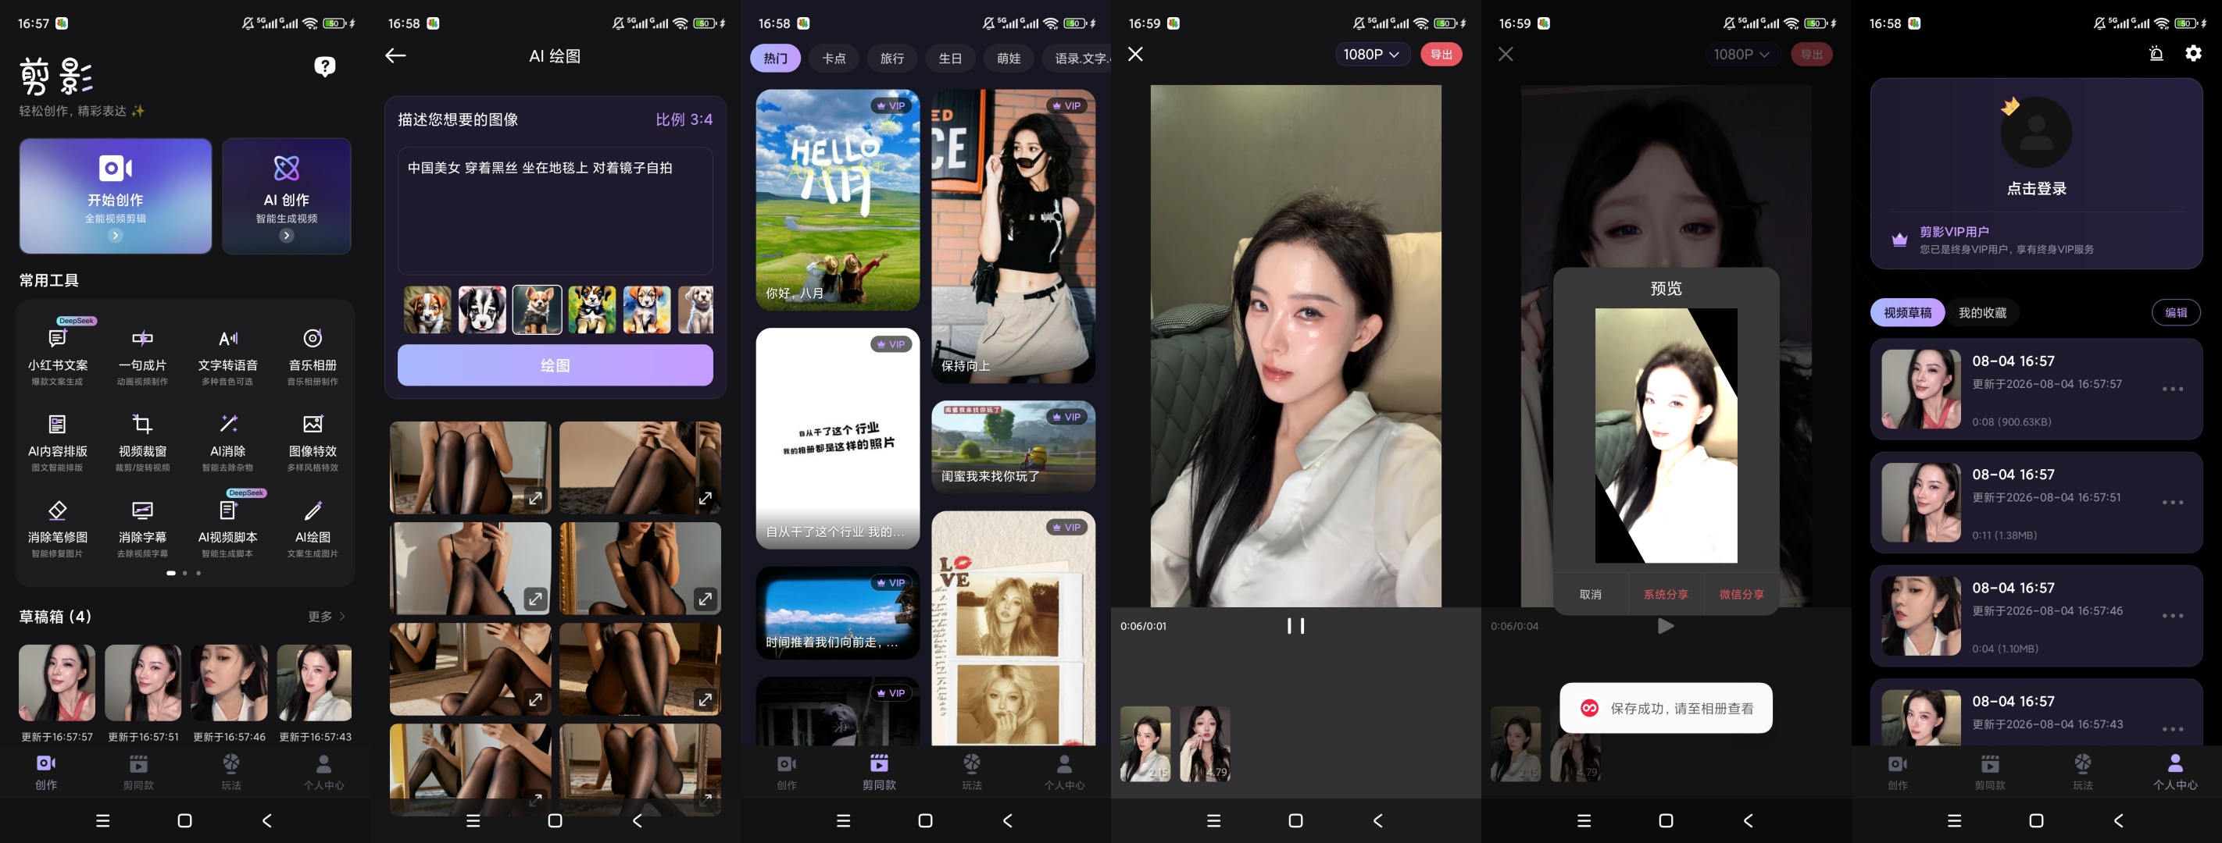This screenshot has height=843, width=2222.
Task: Open 剪同款 in the 常用工具 home screen navigation
Action: pos(138,772)
